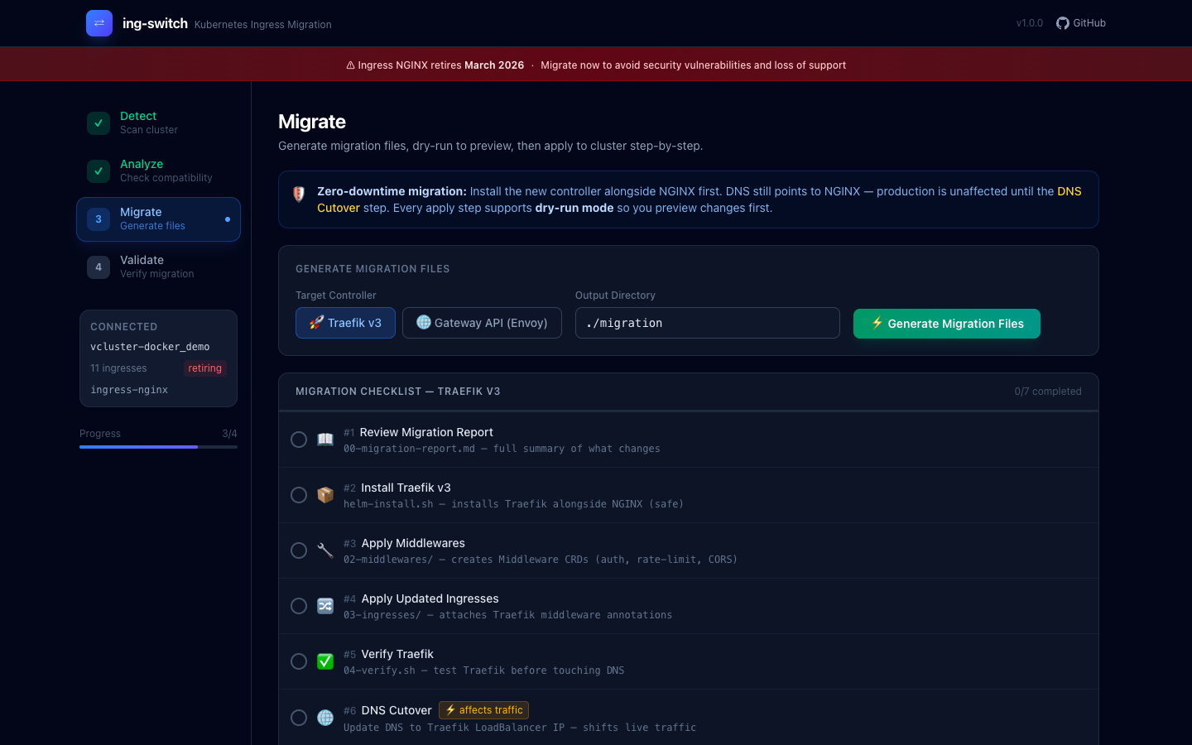Screen dimensions: 1192x745
Task: Click the 'Update DNS to Traefik LoadBalancer IP' line
Action: point(520,728)
